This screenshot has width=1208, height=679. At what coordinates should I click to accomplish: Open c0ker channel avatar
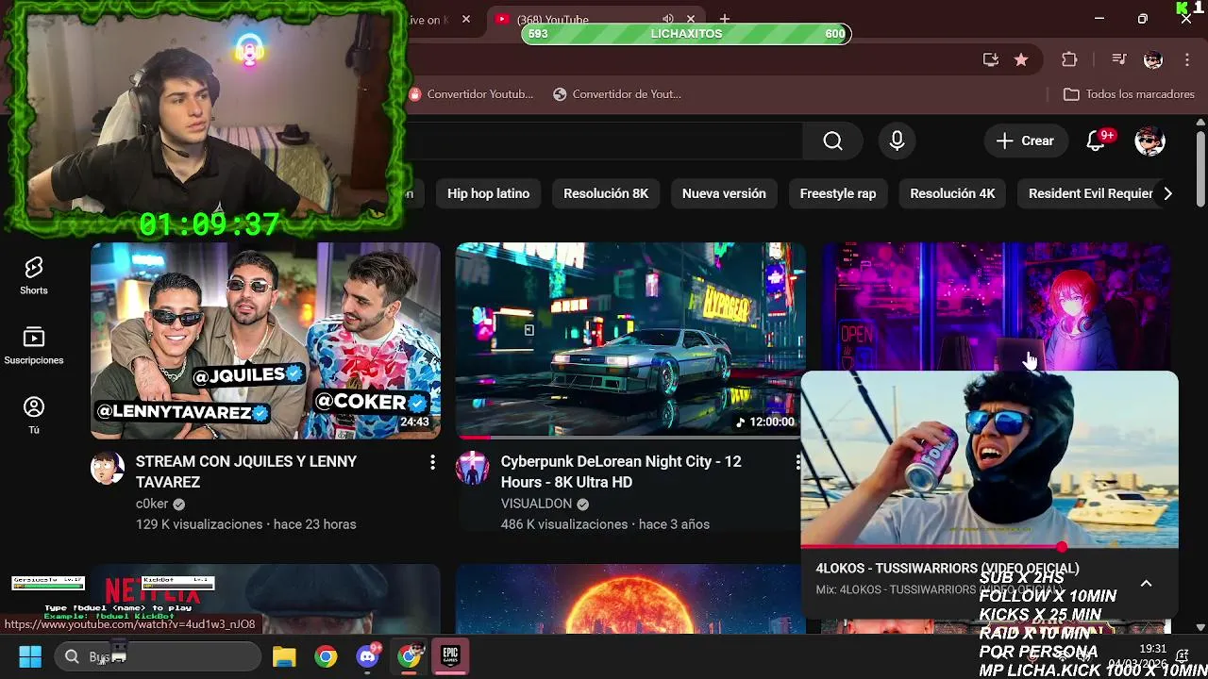tap(107, 468)
